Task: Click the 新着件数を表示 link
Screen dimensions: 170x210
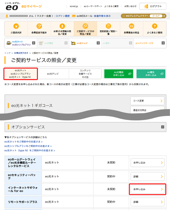Action: (x=102, y=16)
